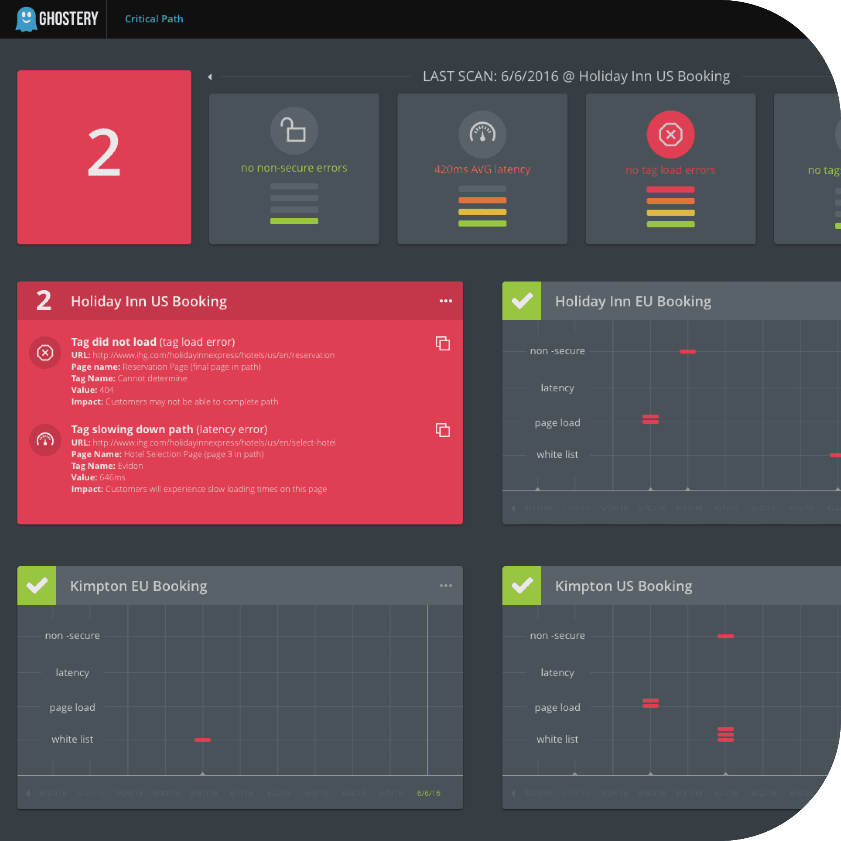Click the Holiday Inn US Booking panel title
Screen dimensions: 841x841
click(149, 301)
